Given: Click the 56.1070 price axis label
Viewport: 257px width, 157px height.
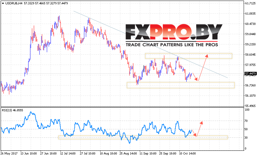Looking at the screenshot, I should [250, 95].
